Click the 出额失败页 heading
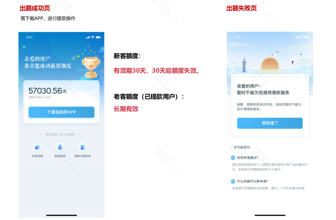This screenshot has height=220, width=336. pyautogui.click(x=242, y=8)
